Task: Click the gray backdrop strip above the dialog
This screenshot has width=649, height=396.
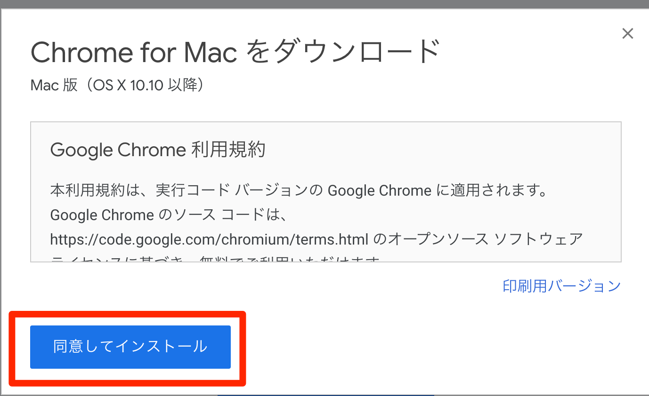Action: click(324, 4)
